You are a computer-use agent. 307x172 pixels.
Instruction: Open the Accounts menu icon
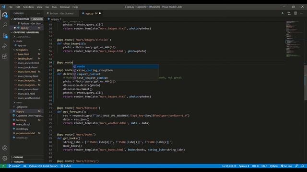point(5,148)
